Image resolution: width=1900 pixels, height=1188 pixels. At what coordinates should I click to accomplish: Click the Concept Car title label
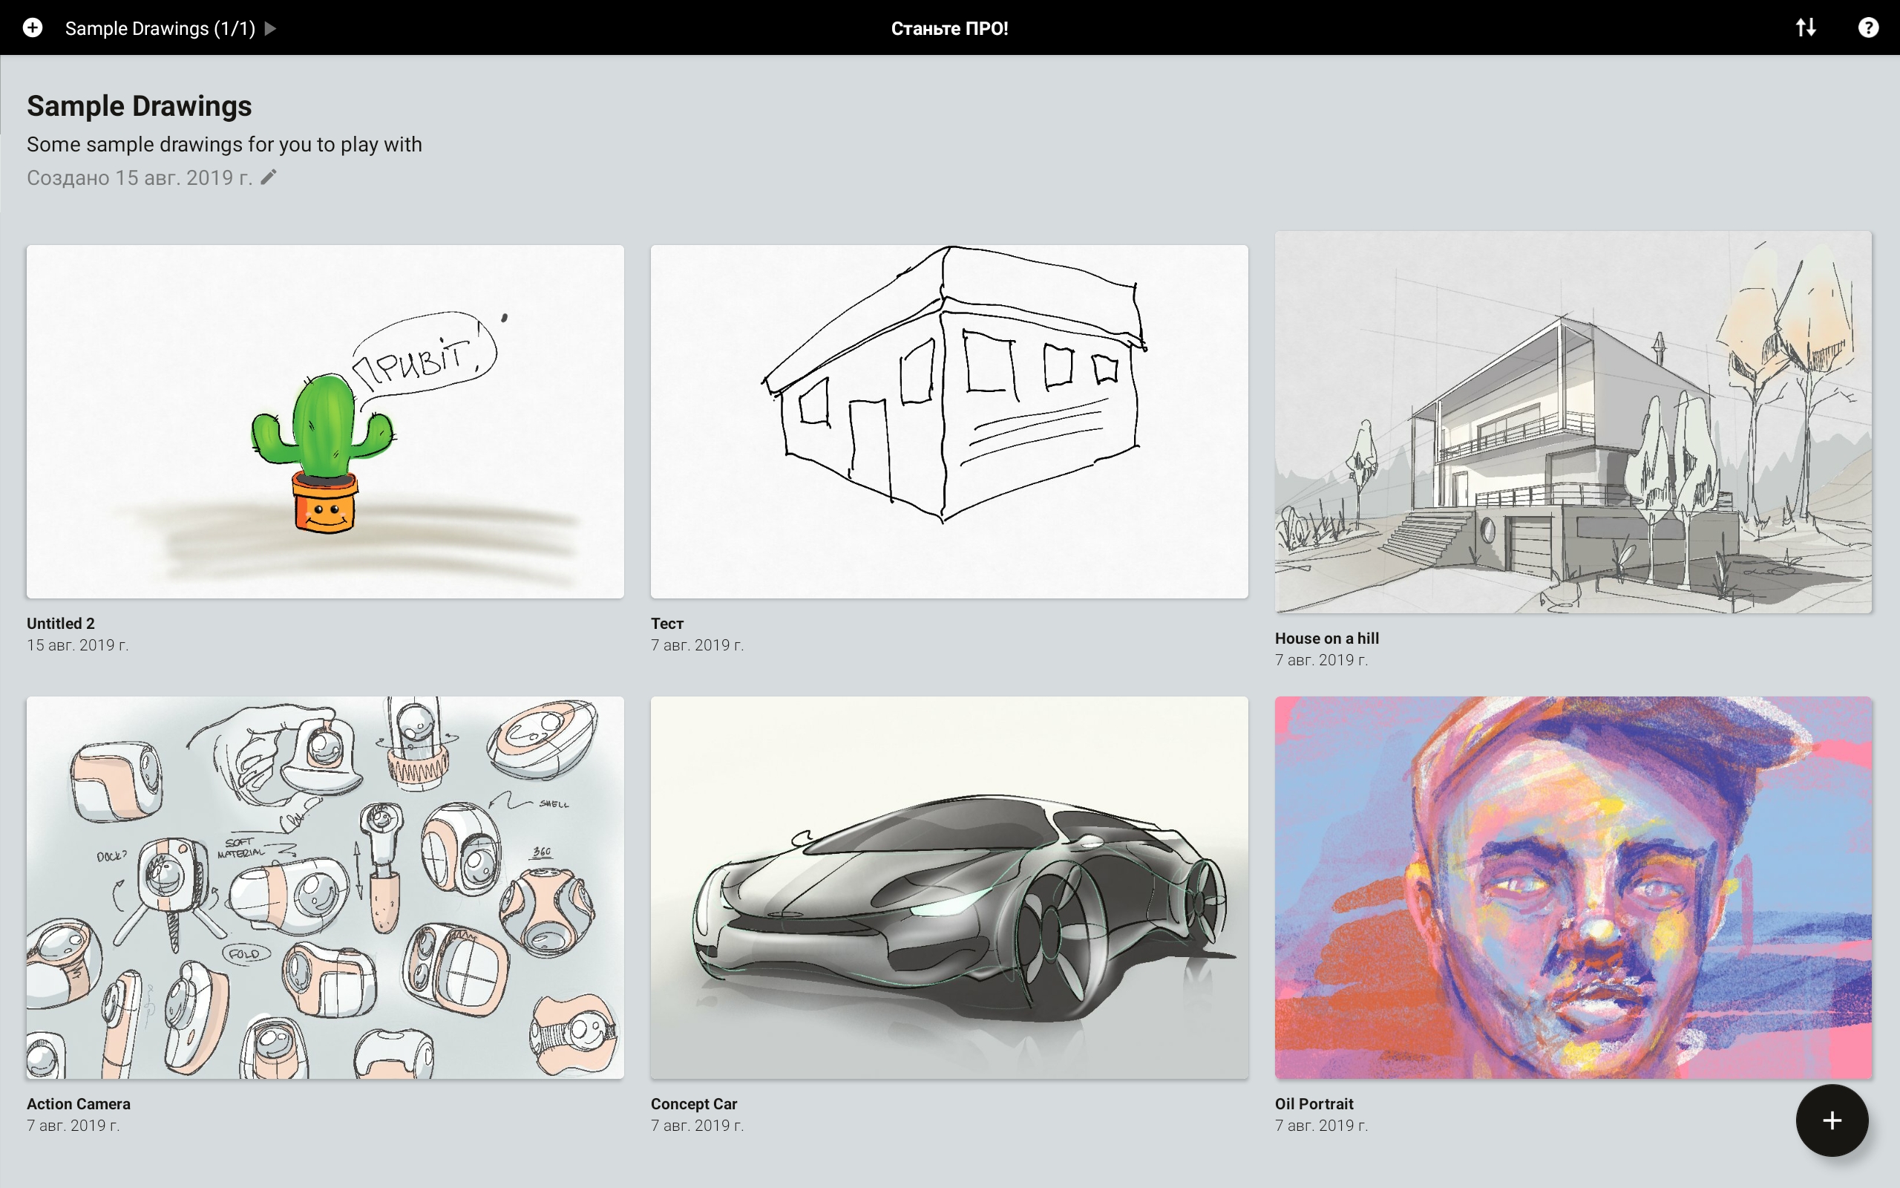point(693,1103)
